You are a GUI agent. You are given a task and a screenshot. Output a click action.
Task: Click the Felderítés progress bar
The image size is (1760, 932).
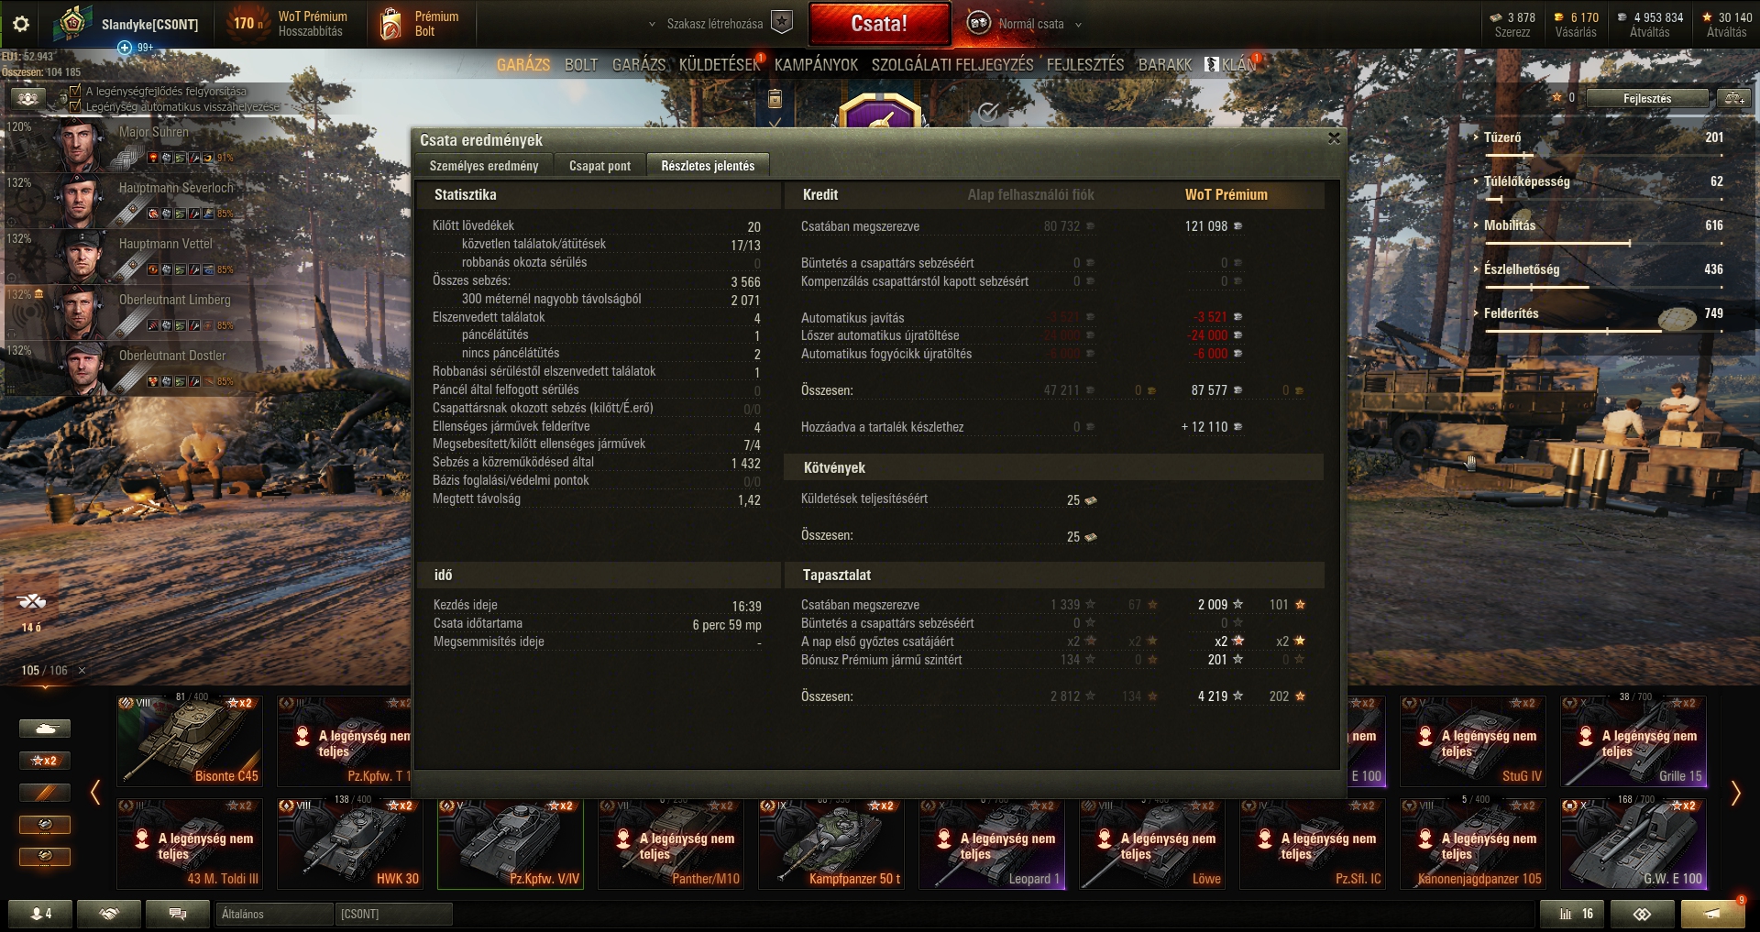[1603, 331]
